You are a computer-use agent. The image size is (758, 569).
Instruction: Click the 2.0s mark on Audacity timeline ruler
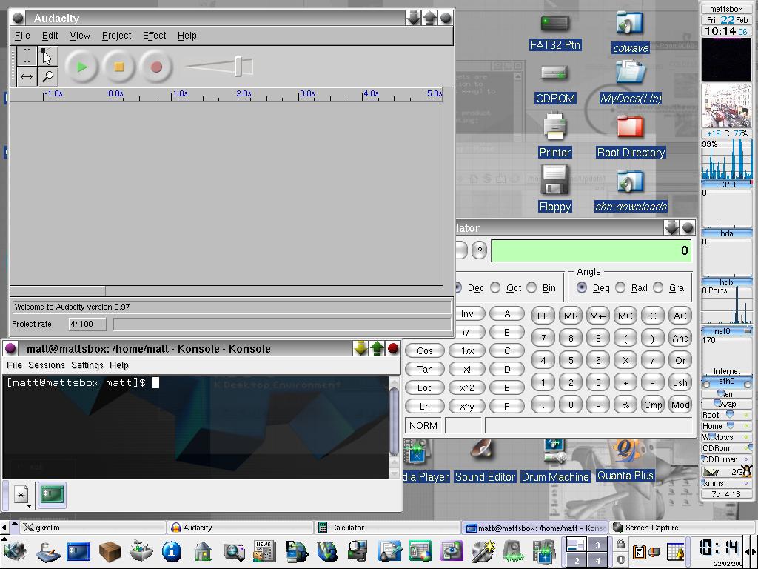pyautogui.click(x=243, y=93)
